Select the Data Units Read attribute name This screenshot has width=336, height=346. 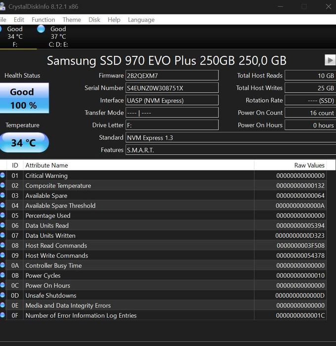pos(47,225)
